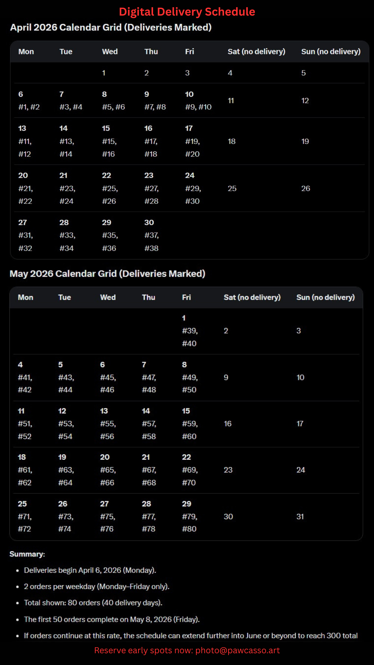Click May 25 cell showing #71, #72
This screenshot has height=665, width=374.
coord(25,516)
